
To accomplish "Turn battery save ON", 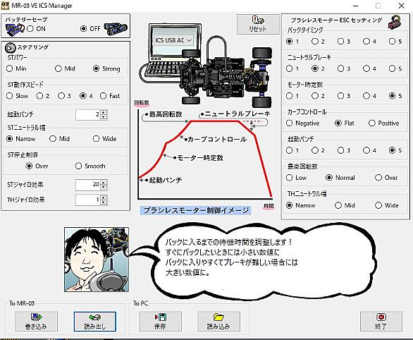I will [x=36, y=28].
